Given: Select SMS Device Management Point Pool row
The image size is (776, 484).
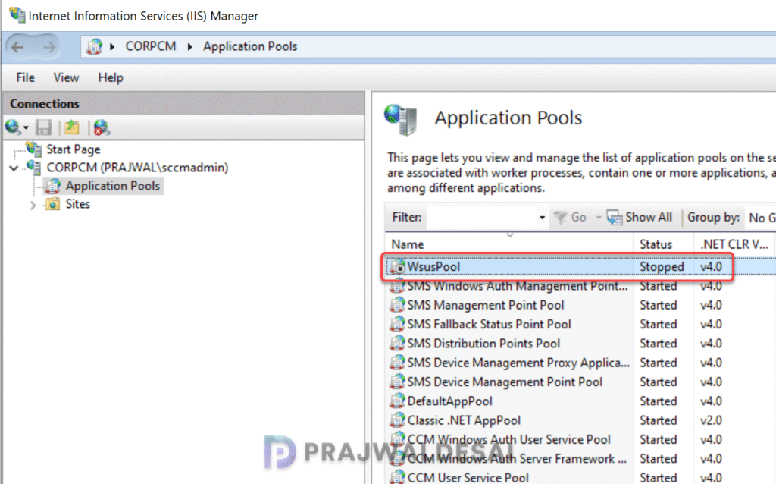Looking at the screenshot, I should pyautogui.click(x=580, y=382).
